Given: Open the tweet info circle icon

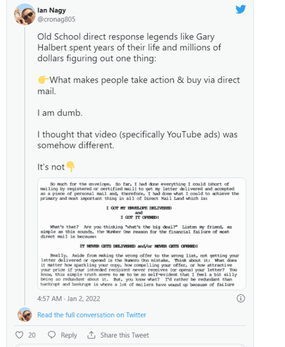Looking at the screenshot, I should [x=241, y=299].
